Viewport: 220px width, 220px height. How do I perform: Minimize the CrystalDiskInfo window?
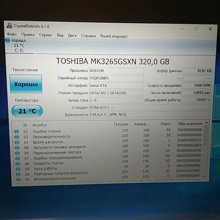pyautogui.click(x=183, y=29)
